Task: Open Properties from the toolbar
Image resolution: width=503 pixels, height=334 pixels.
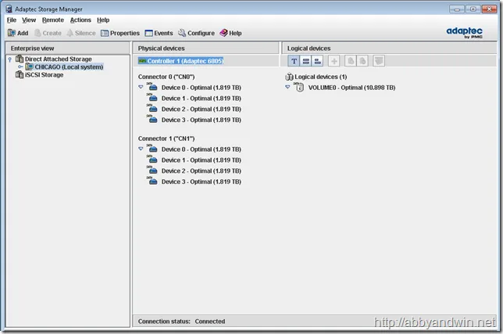Action: point(120,33)
